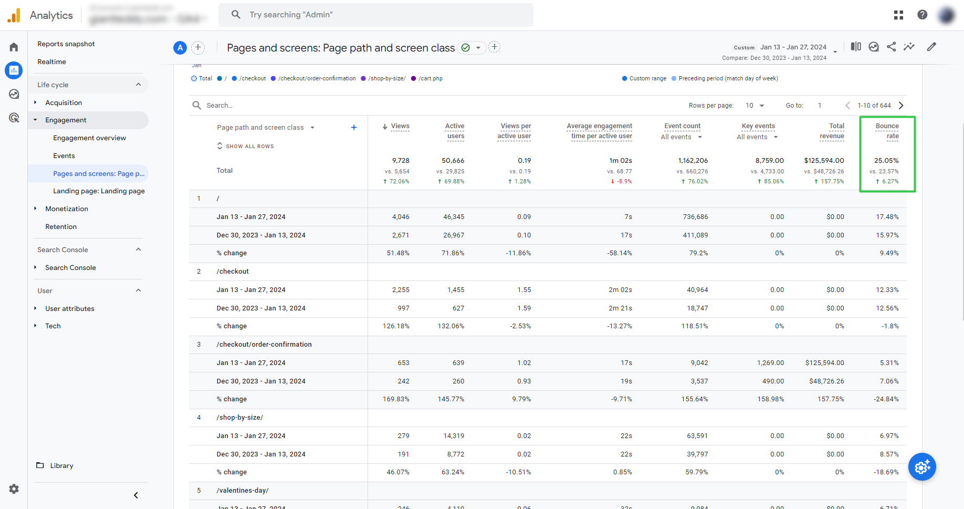This screenshot has width=964, height=509.
Task: Customize report with pencil icon
Action: coord(931,47)
